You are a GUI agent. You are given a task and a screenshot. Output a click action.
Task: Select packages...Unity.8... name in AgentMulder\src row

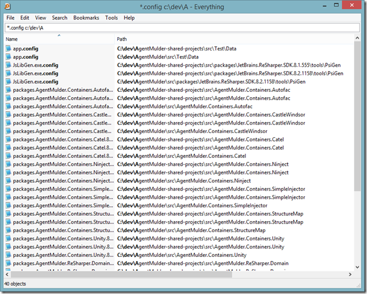[x=63, y=255]
